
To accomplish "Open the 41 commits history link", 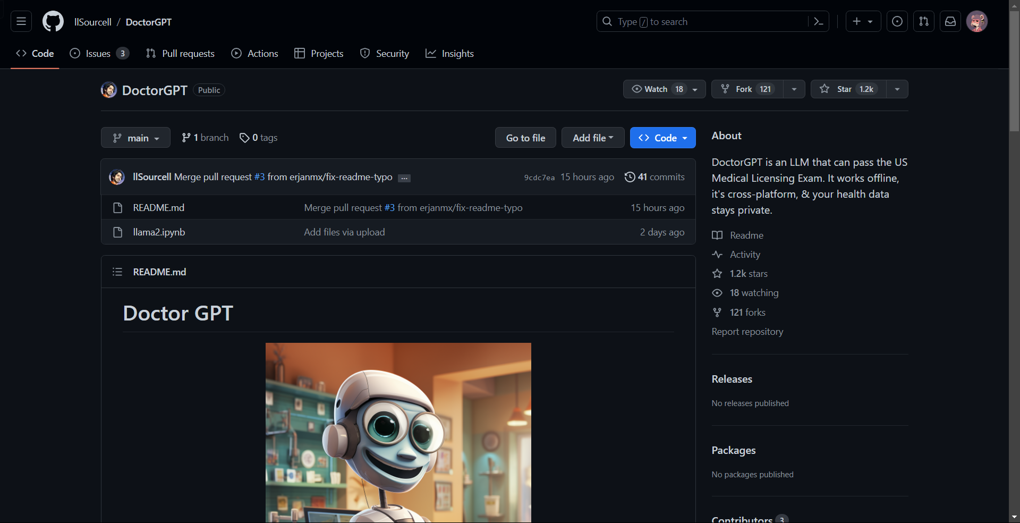I will coord(654,177).
